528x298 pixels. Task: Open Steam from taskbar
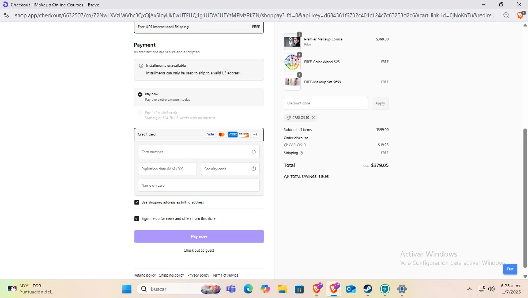pos(368,289)
